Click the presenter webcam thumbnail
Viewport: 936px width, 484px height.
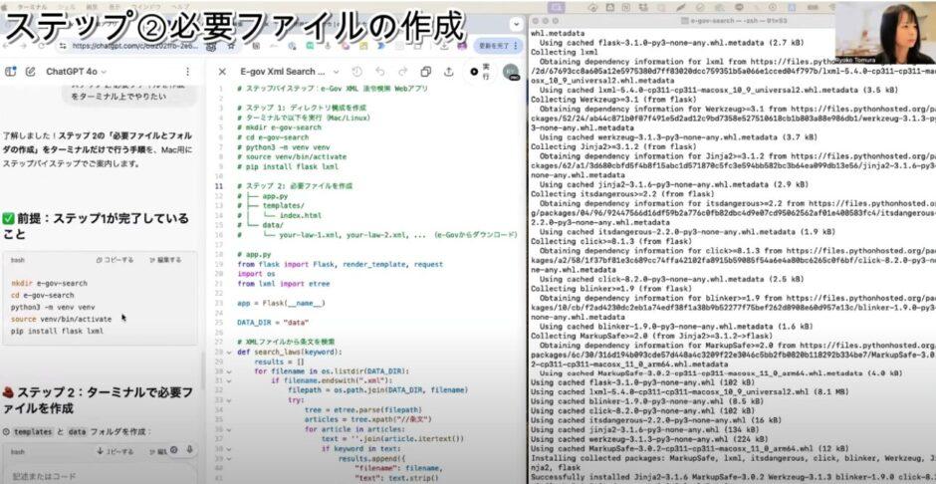[x=884, y=33]
